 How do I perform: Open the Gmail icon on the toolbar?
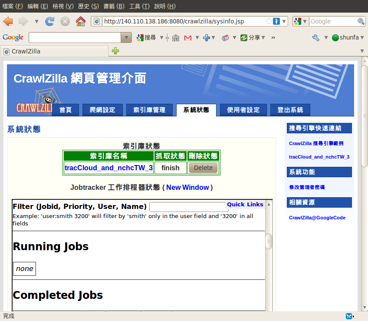[188, 38]
